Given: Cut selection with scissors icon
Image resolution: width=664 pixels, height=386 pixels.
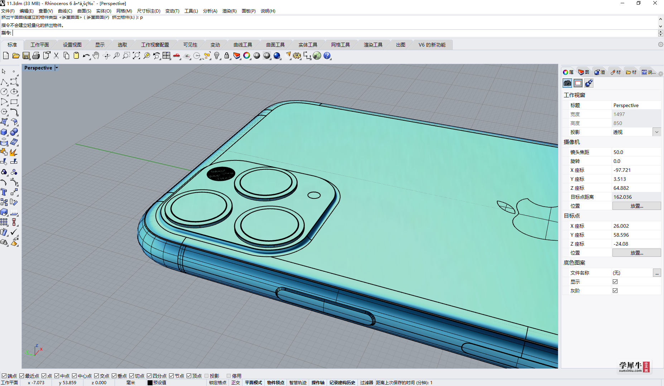Looking at the screenshot, I should tap(56, 56).
